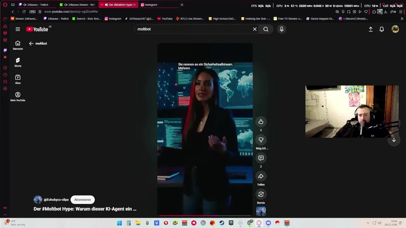Open browser downloads

coord(385,12)
